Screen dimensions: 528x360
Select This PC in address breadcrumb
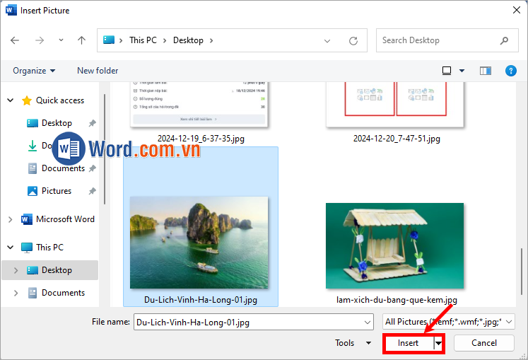click(x=143, y=40)
